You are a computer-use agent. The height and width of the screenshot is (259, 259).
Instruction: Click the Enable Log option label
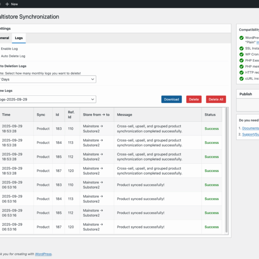click(x=9, y=49)
